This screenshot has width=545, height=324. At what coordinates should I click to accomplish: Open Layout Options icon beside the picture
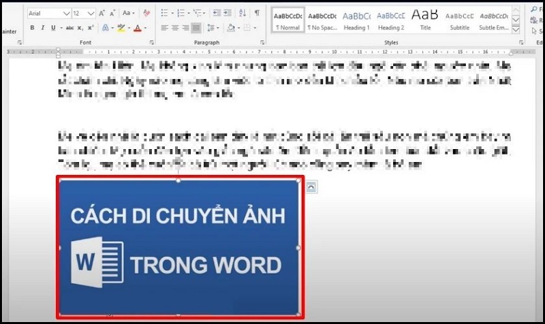click(x=311, y=187)
